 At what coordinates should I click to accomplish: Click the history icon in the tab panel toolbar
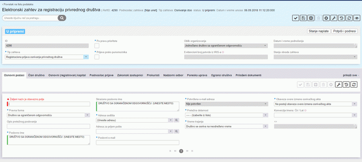[346, 84]
